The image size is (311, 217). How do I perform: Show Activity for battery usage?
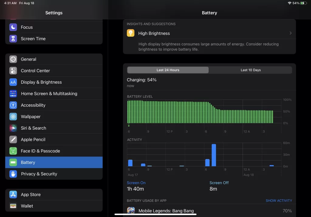[x=279, y=201]
